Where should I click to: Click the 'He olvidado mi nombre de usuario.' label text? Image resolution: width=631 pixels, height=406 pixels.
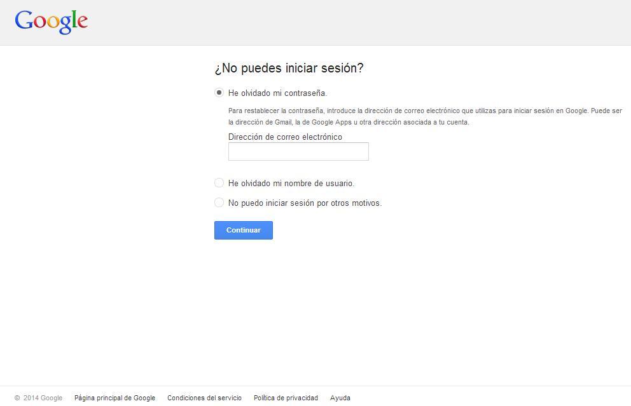pos(291,184)
